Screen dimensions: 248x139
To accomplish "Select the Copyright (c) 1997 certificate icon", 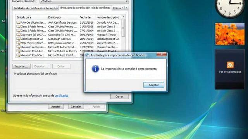I will click(x=18, y=35).
